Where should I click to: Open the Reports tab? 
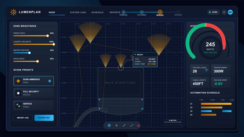(x=115, y=13)
